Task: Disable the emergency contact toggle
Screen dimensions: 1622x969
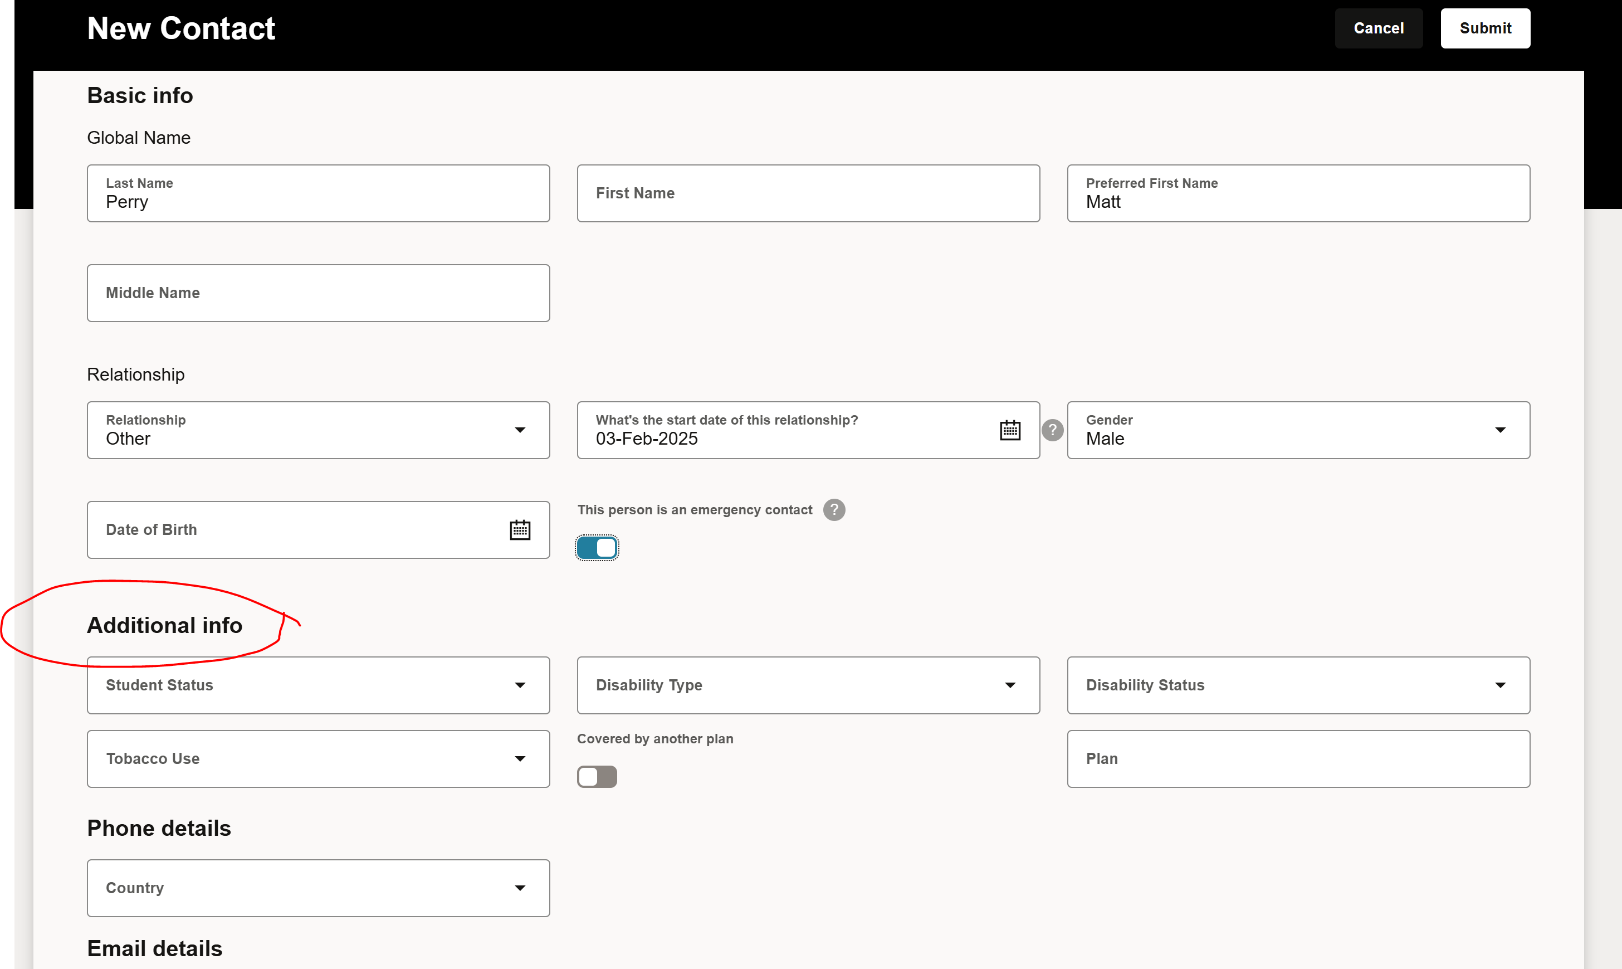Action: pos(596,548)
